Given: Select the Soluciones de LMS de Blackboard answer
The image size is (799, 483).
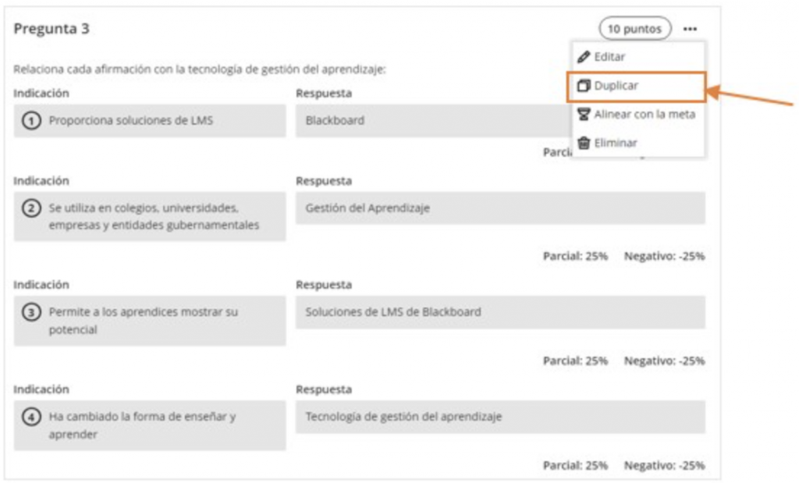Looking at the screenshot, I should pos(500,312).
